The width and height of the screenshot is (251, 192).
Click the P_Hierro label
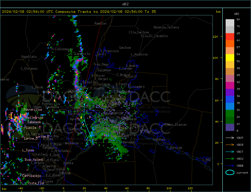(97, 88)
